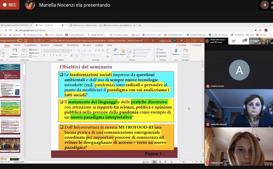This screenshot has width=273, height=169.
Task: Start Dettatura voice dictation
Action: 176,53
